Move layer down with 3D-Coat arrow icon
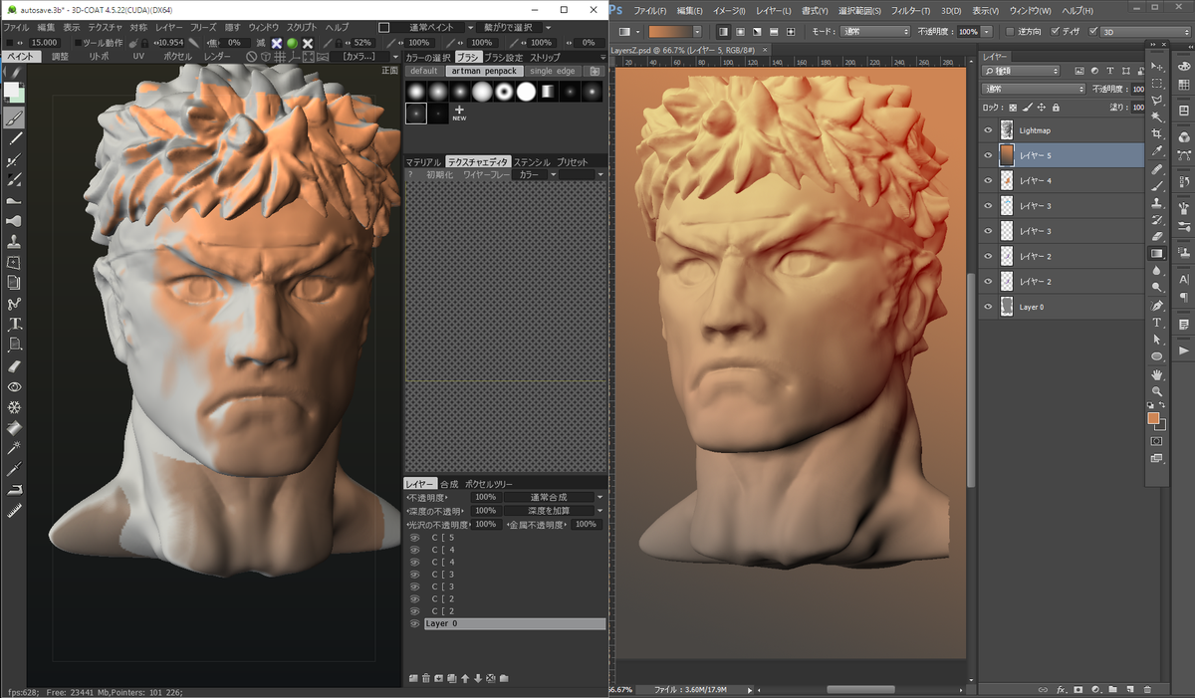 coord(478,678)
